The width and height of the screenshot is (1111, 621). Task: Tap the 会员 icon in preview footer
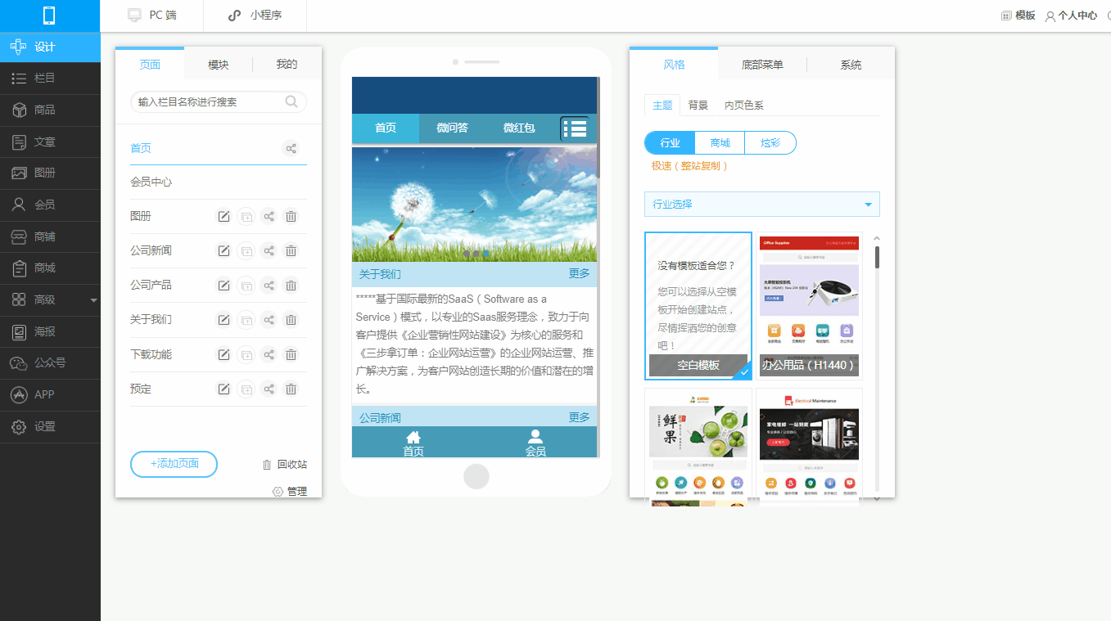[x=535, y=443]
